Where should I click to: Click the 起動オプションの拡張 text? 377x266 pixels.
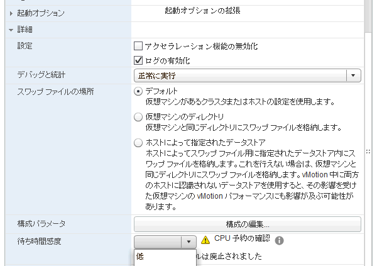[202, 11]
